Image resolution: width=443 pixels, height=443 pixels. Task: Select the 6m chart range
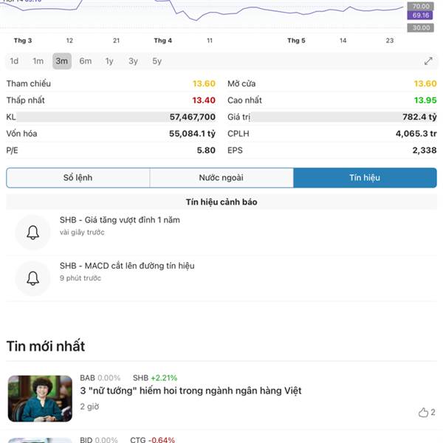coord(86,61)
